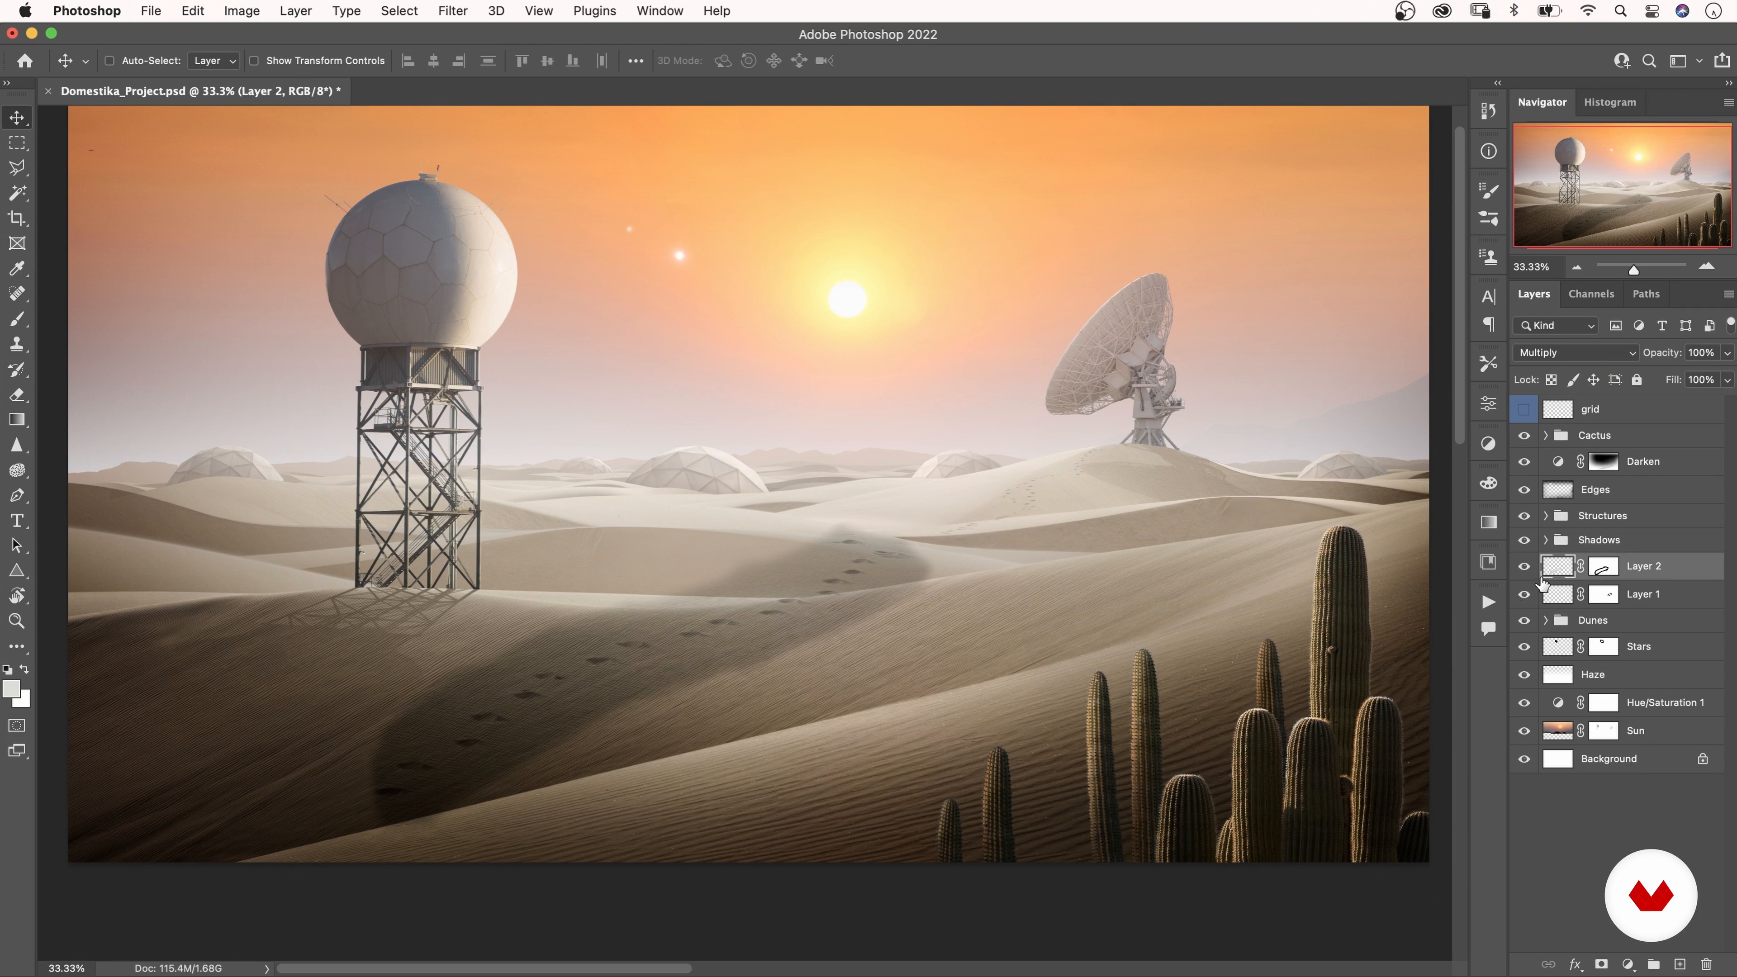Expand the Shadows group

1546,540
